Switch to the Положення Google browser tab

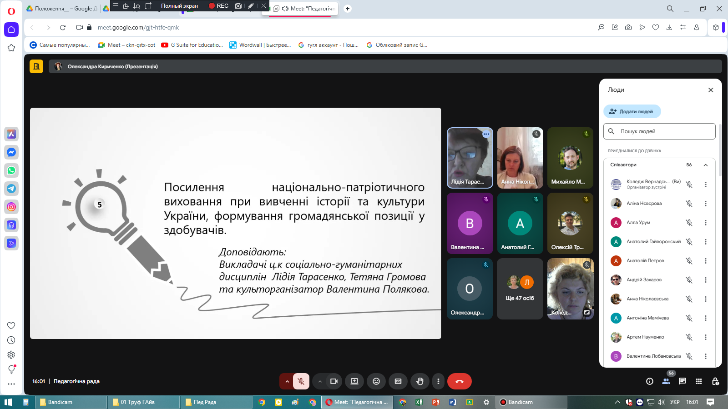tap(61, 9)
